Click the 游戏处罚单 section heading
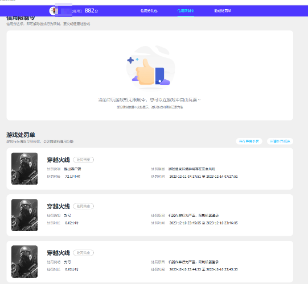This screenshot has width=308, height=284. (x=20, y=135)
